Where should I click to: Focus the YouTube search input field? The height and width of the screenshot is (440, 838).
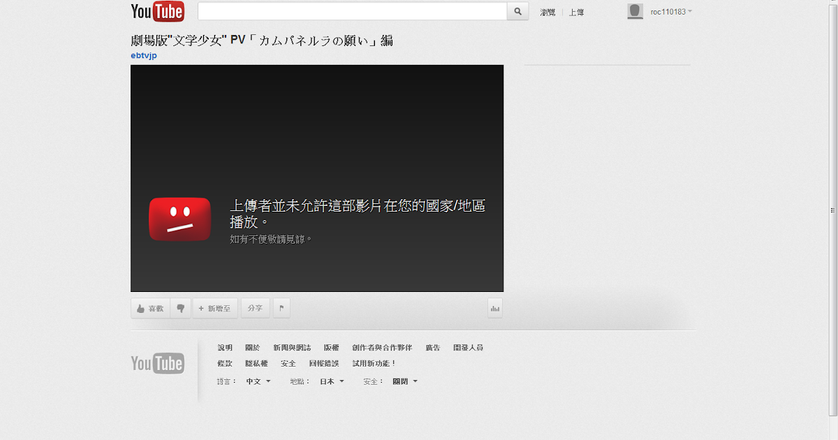click(352, 11)
